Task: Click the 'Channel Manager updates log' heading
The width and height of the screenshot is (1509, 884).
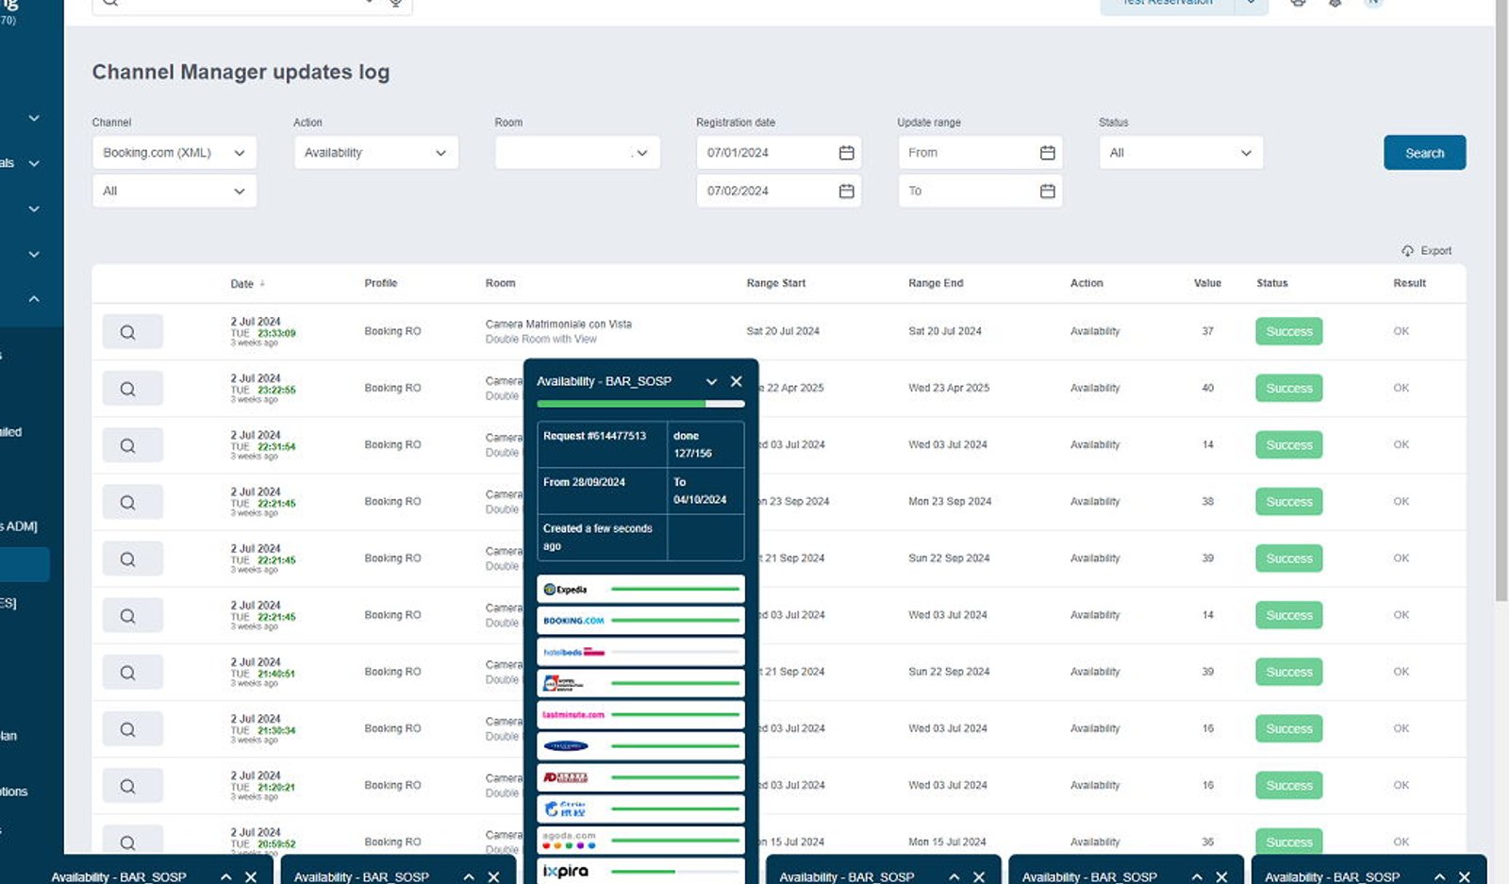Action: pyautogui.click(x=240, y=73)
